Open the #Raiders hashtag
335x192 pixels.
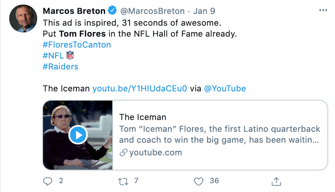click(x=60, y=67)
